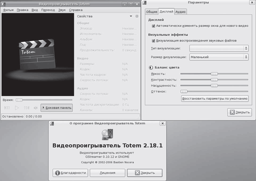The image size is (256, 181).
Task: Expand the Свойства sidebar selector arrow
Action: [x=131, y=17]
